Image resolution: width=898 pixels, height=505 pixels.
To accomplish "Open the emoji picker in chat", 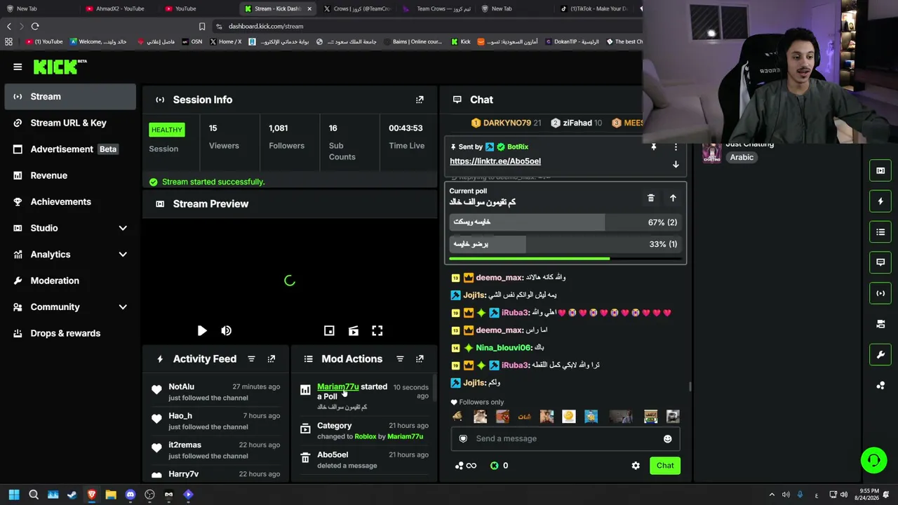I will pyautogui.click(x=667, y=438).
